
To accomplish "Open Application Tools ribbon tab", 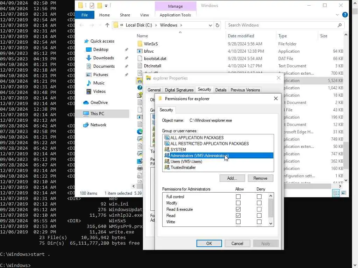I will [175, 15].
